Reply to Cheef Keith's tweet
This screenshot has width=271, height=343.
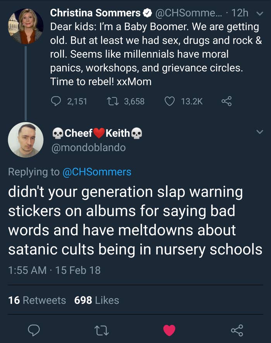click(34, 330)
